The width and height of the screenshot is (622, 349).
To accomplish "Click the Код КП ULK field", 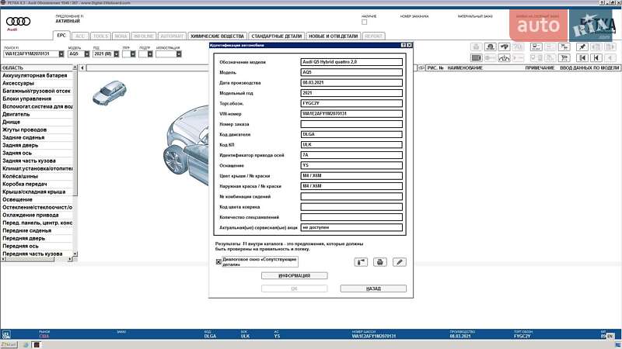I will point(351,144).
